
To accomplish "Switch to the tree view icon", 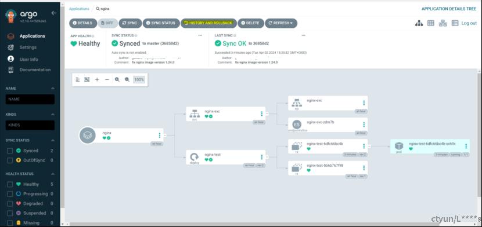I will (x=419, y=23).
